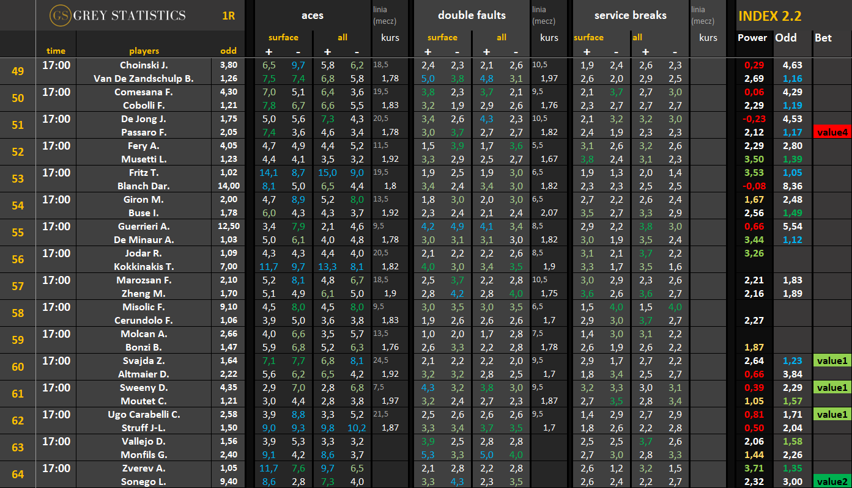
Task: Select the Sonego L. cell
Action: click(144, 481)
